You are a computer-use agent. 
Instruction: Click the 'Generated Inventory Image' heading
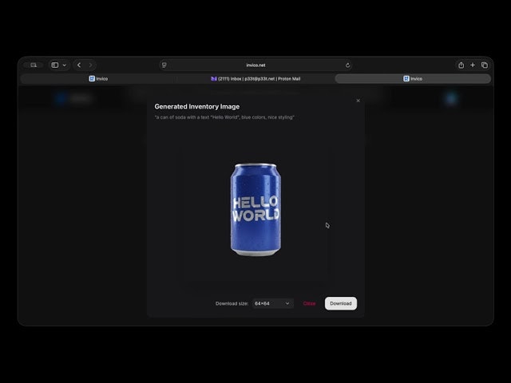pyautogui.click(x=197, y=106)
